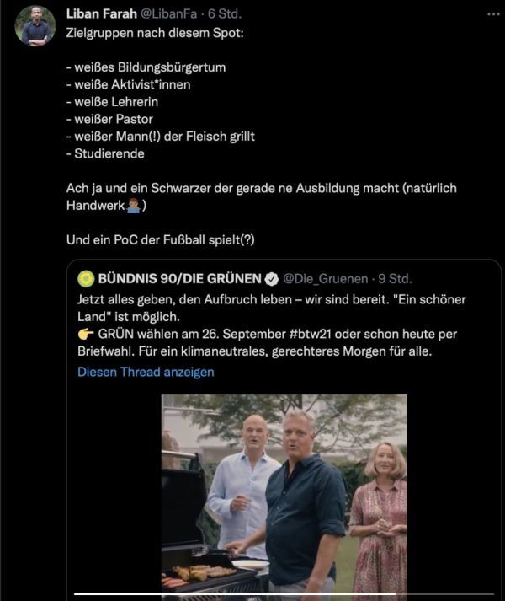505x601 pixels.
Task: Click the 9 Std. quoted tweet timestamp
Action: point(395,279)
